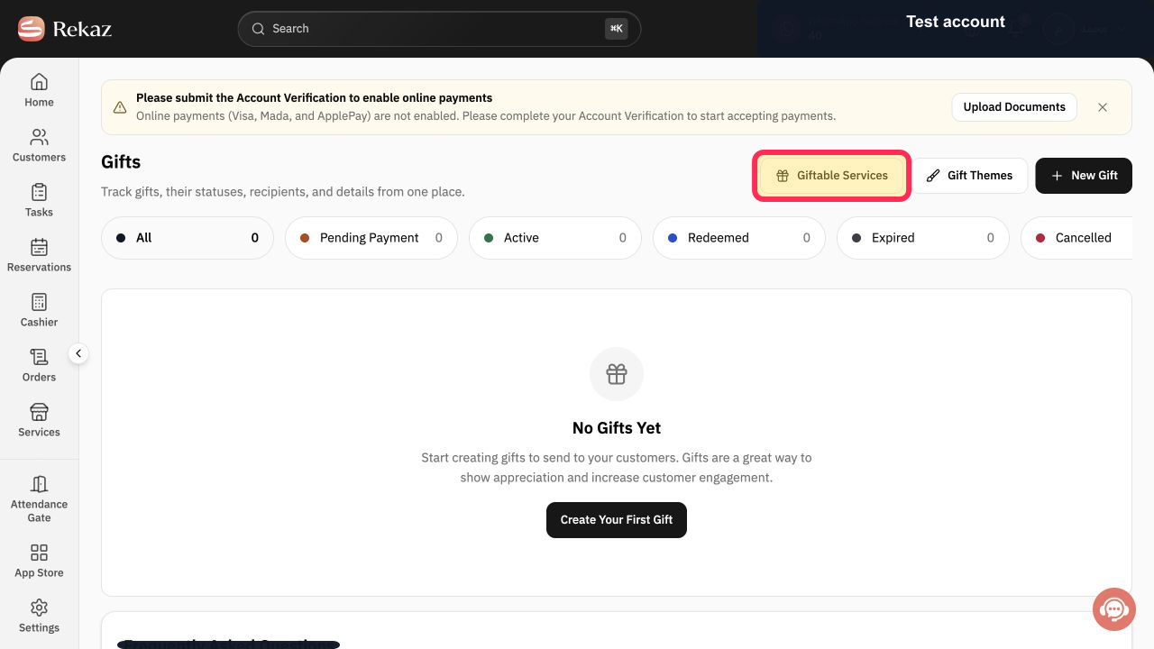1154x649 pixels.
Task: Open the Services store icon
Action: coord(39,412)
